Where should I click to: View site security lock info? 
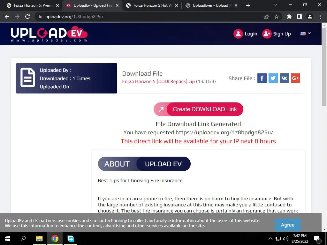pyautogui.click(x=40, y=17)
